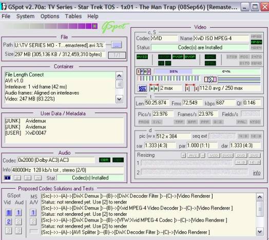This screenshot has width=269, height=240.
Task: Click the green MPG4 codec indicator
Action: pyautogui.click(x=256, y=42)
